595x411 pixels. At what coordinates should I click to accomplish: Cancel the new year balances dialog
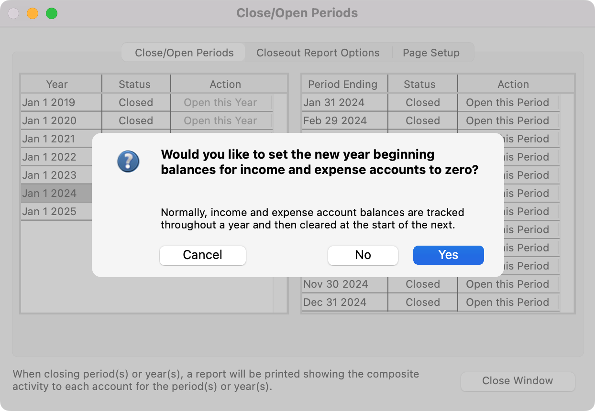click(202, 255)
